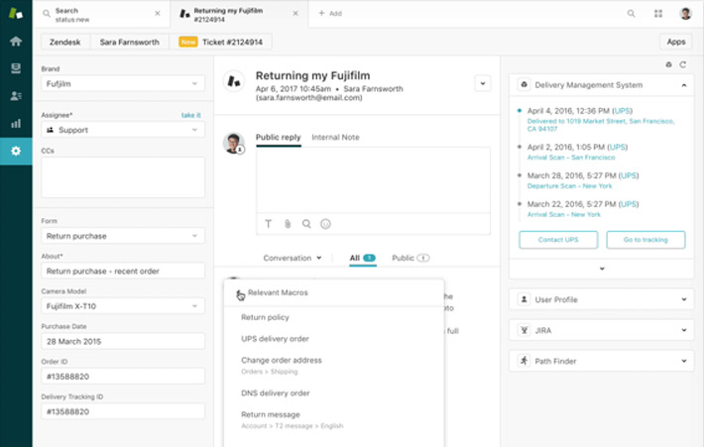Viewport: 704px width, 447px height.
Task: Choose the Change order address macro
Action: [281, 361]
